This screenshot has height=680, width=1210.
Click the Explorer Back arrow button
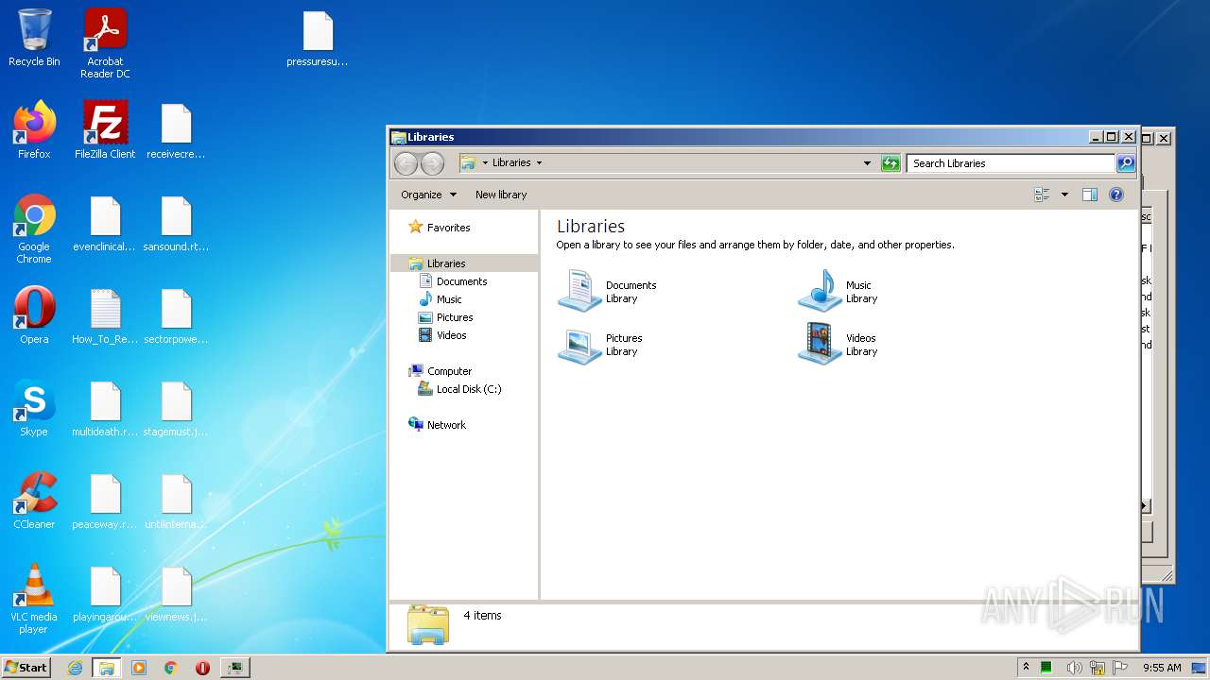[x=406, y=163]
